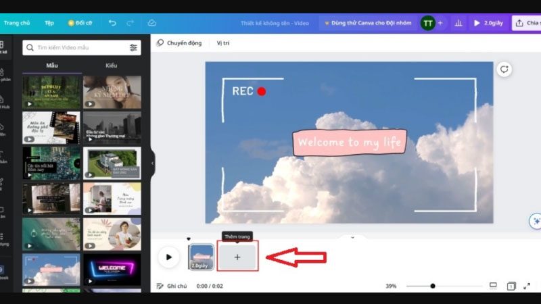Choose the REC clouds template thumbnail
Image resolution: width=541 pixels, height=304 pixels.
click(x=51, y=270)
